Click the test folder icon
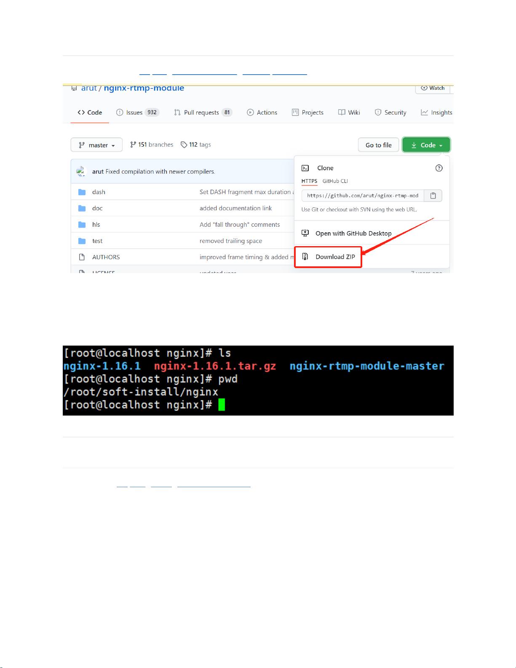Image resolution: width=516 pixels, height=668 pixels. [82, 241]
